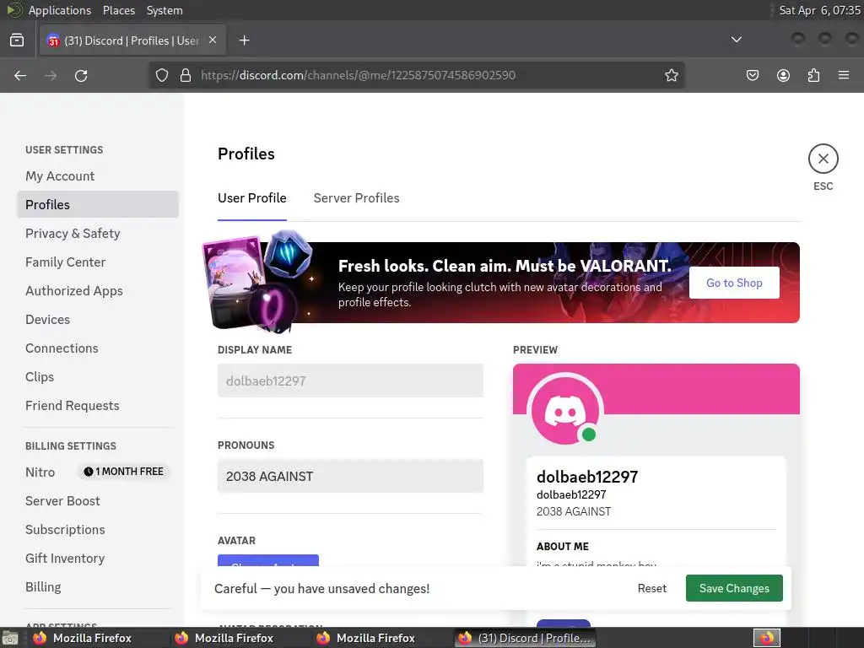Close settings with the ESC circle button
The width and height of the screenshot is (864, 648).
click(823, 159)
